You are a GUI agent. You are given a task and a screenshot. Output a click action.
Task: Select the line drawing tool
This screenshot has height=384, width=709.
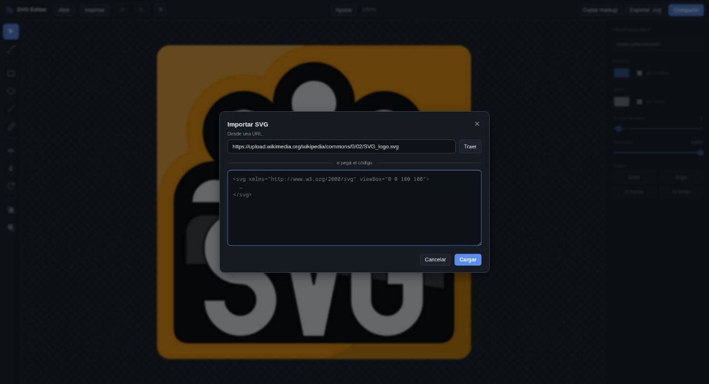coord(11,108)
